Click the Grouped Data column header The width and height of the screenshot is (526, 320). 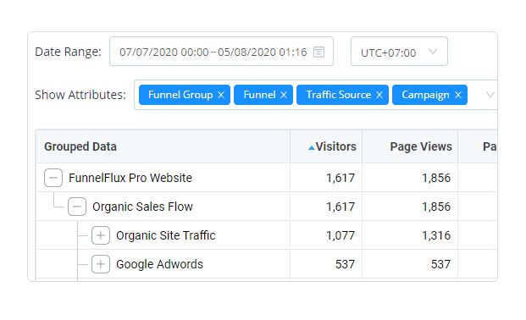[163, 146]
